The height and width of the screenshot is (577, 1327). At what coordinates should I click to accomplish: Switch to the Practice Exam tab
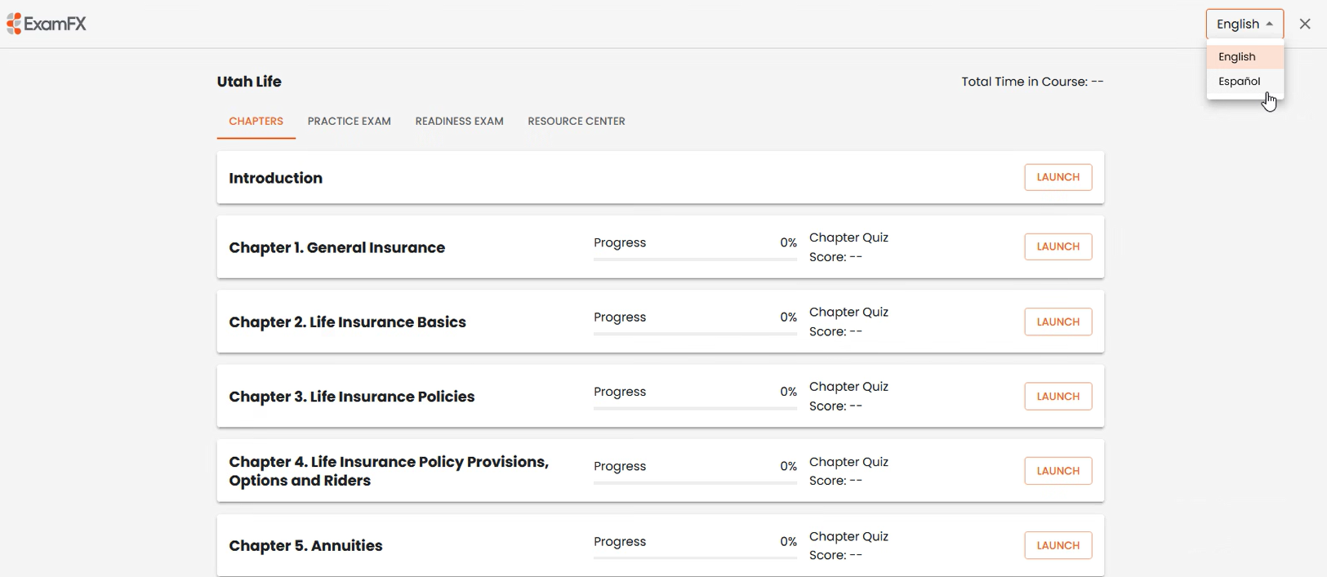tap(349, 121)
